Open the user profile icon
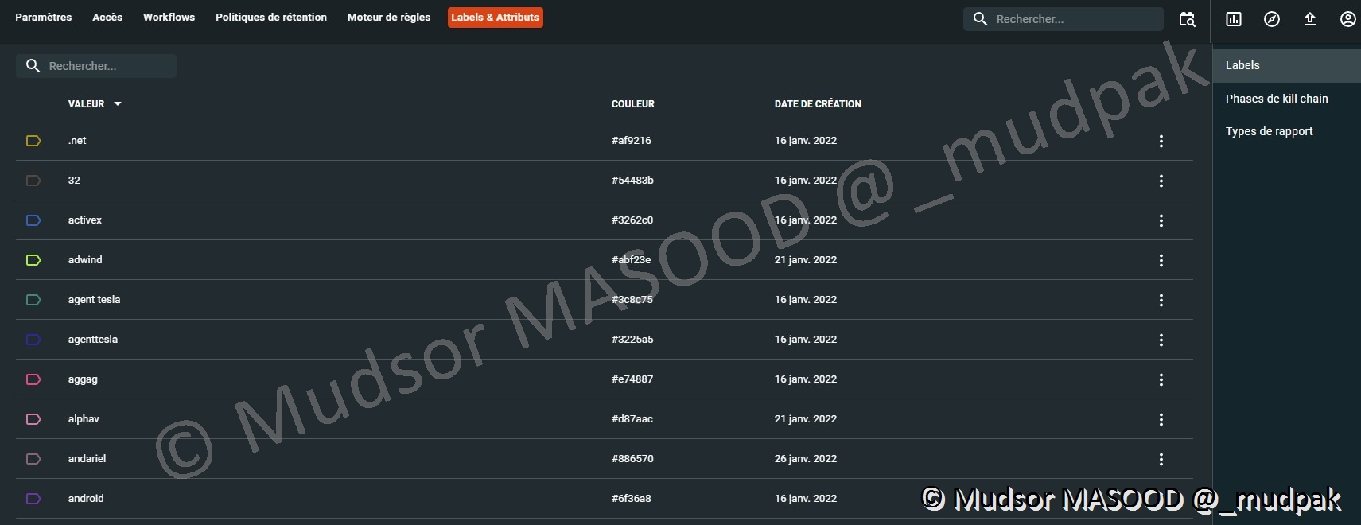This screenshot has height=525, width=1361. coord(1347,19)
